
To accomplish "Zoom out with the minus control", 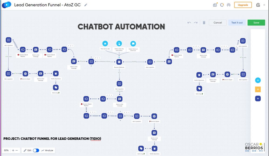I will coord(17,150).
